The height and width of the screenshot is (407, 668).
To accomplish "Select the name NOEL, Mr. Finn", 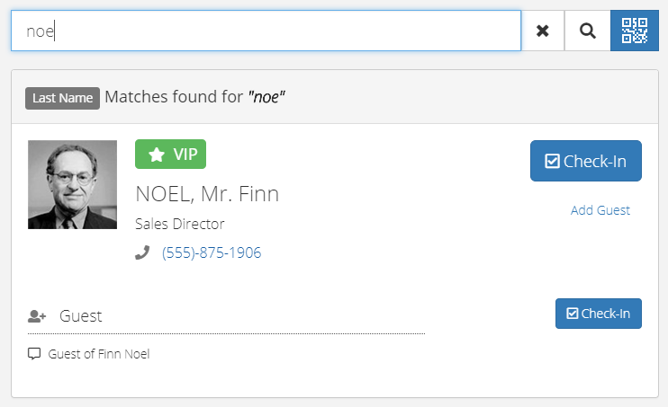I will (x=207, y=194).
